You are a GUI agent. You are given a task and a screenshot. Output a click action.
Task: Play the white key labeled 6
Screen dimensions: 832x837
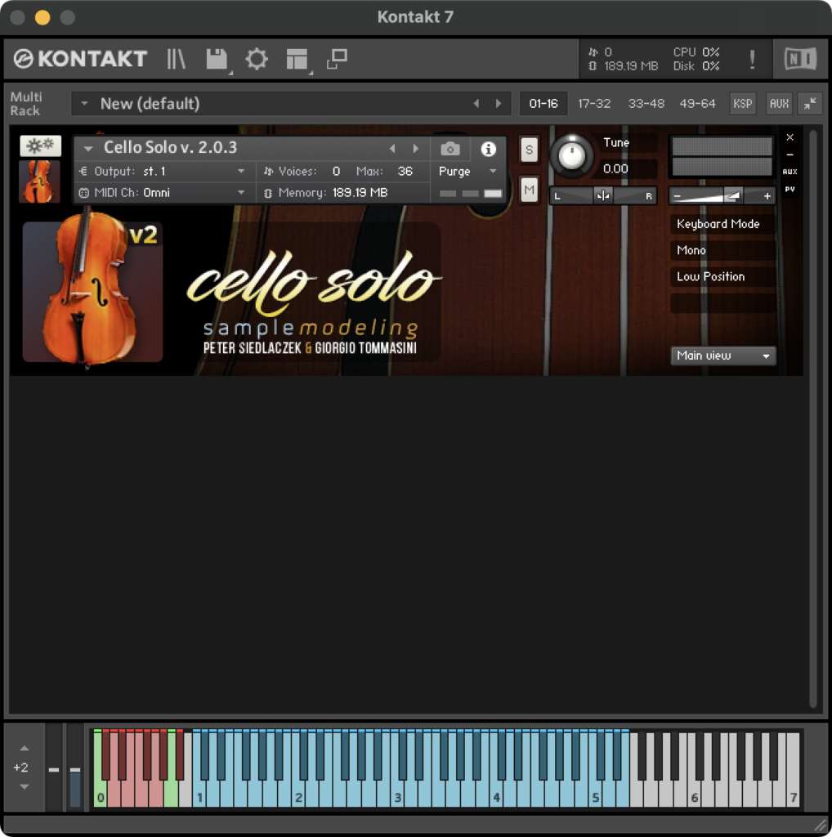(693, 795)
